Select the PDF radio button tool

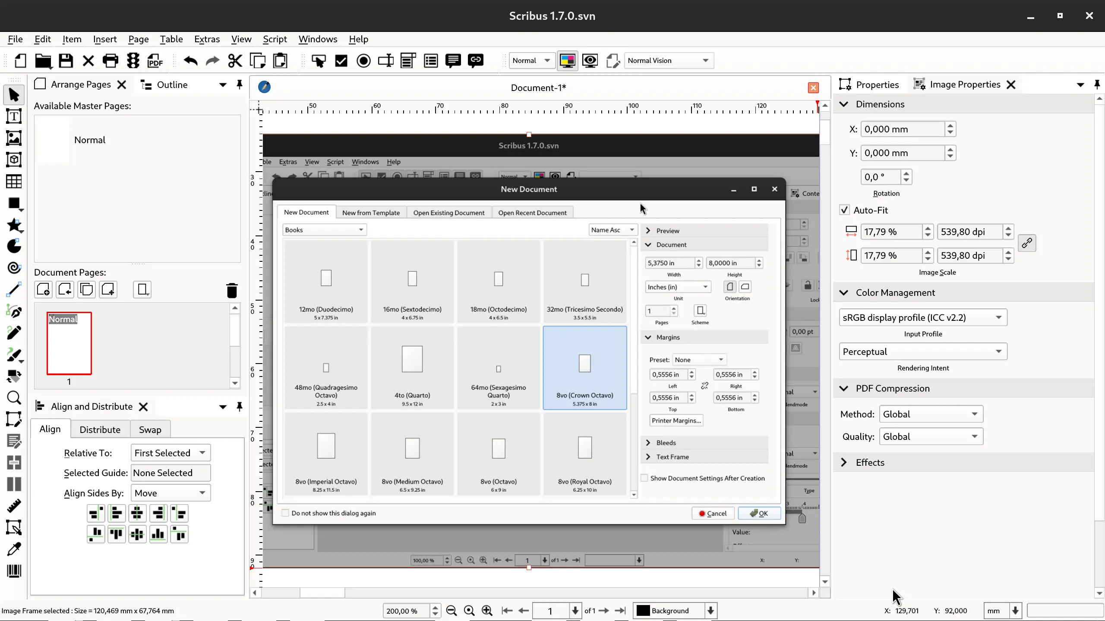click(x=363, y=61)
